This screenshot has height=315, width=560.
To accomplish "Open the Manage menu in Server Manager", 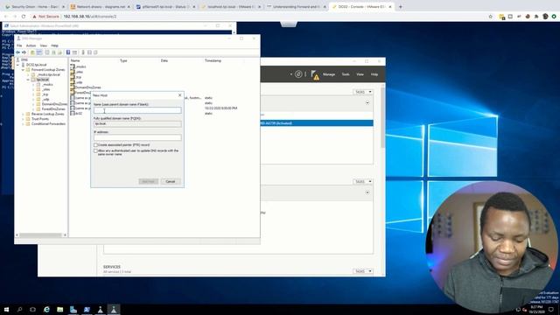I will [329, 74].
